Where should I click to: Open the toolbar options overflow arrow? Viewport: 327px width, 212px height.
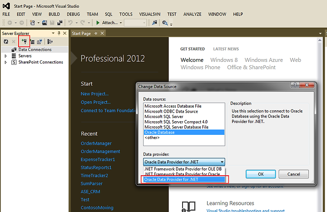[x=171, y=24]
